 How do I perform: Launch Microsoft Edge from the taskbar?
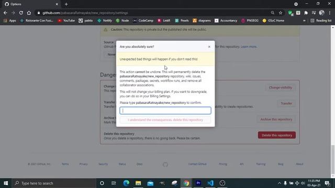(126, 183)
